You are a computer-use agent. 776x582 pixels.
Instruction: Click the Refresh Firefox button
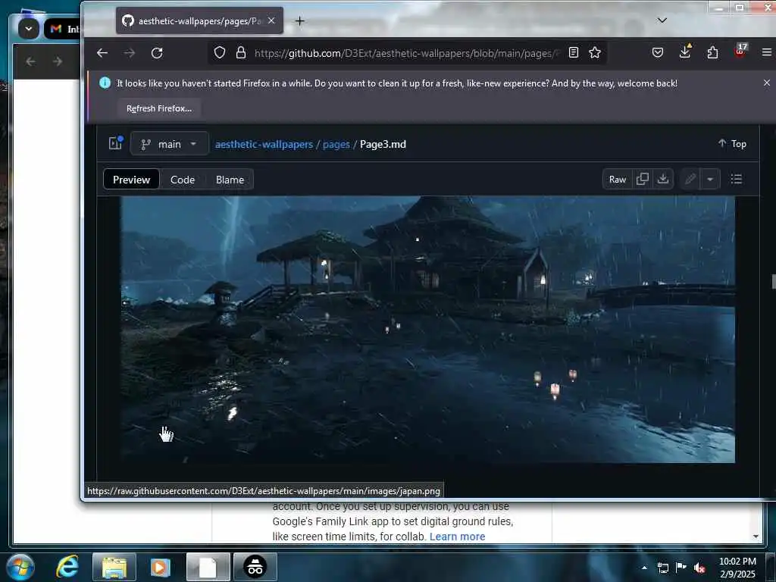point(159,108)
